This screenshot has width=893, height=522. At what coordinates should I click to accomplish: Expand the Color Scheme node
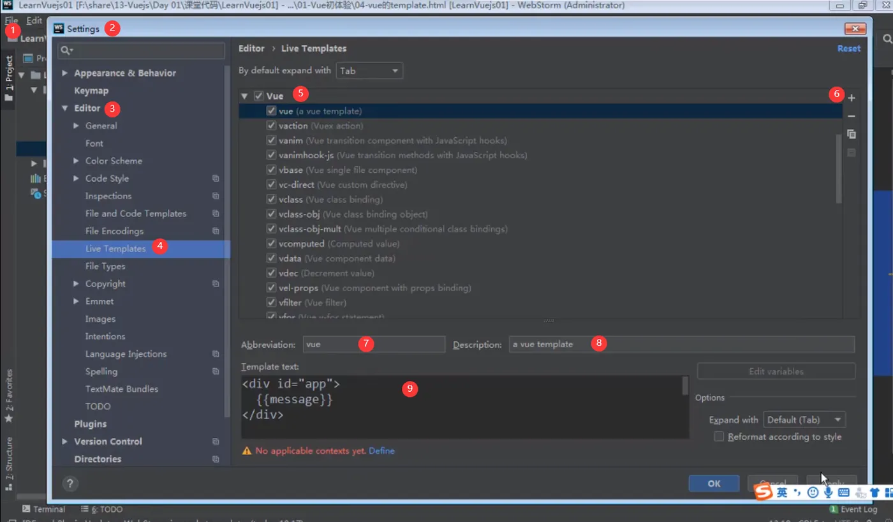click(x=76, y=161)
